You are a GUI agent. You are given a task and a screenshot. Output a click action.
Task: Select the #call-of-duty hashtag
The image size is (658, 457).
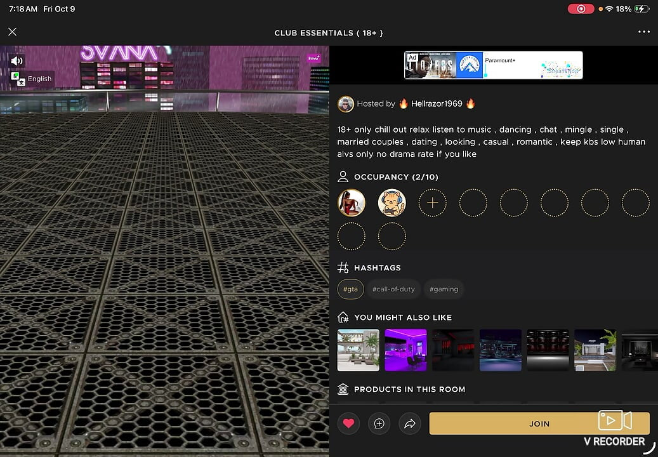[393, 289]
